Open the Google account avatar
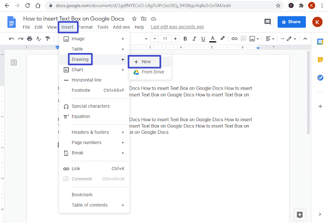Image resolution: width=329 pixels, height=223 pixels. (x=317, y=22)
